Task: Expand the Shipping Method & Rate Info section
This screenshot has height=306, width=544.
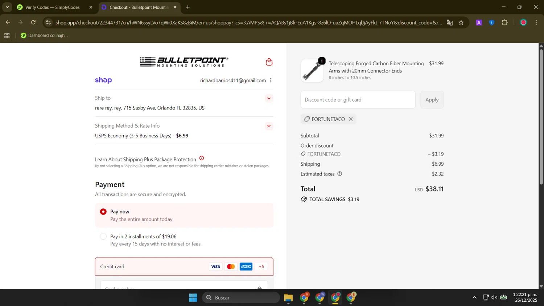Action: tap(269, 126)
